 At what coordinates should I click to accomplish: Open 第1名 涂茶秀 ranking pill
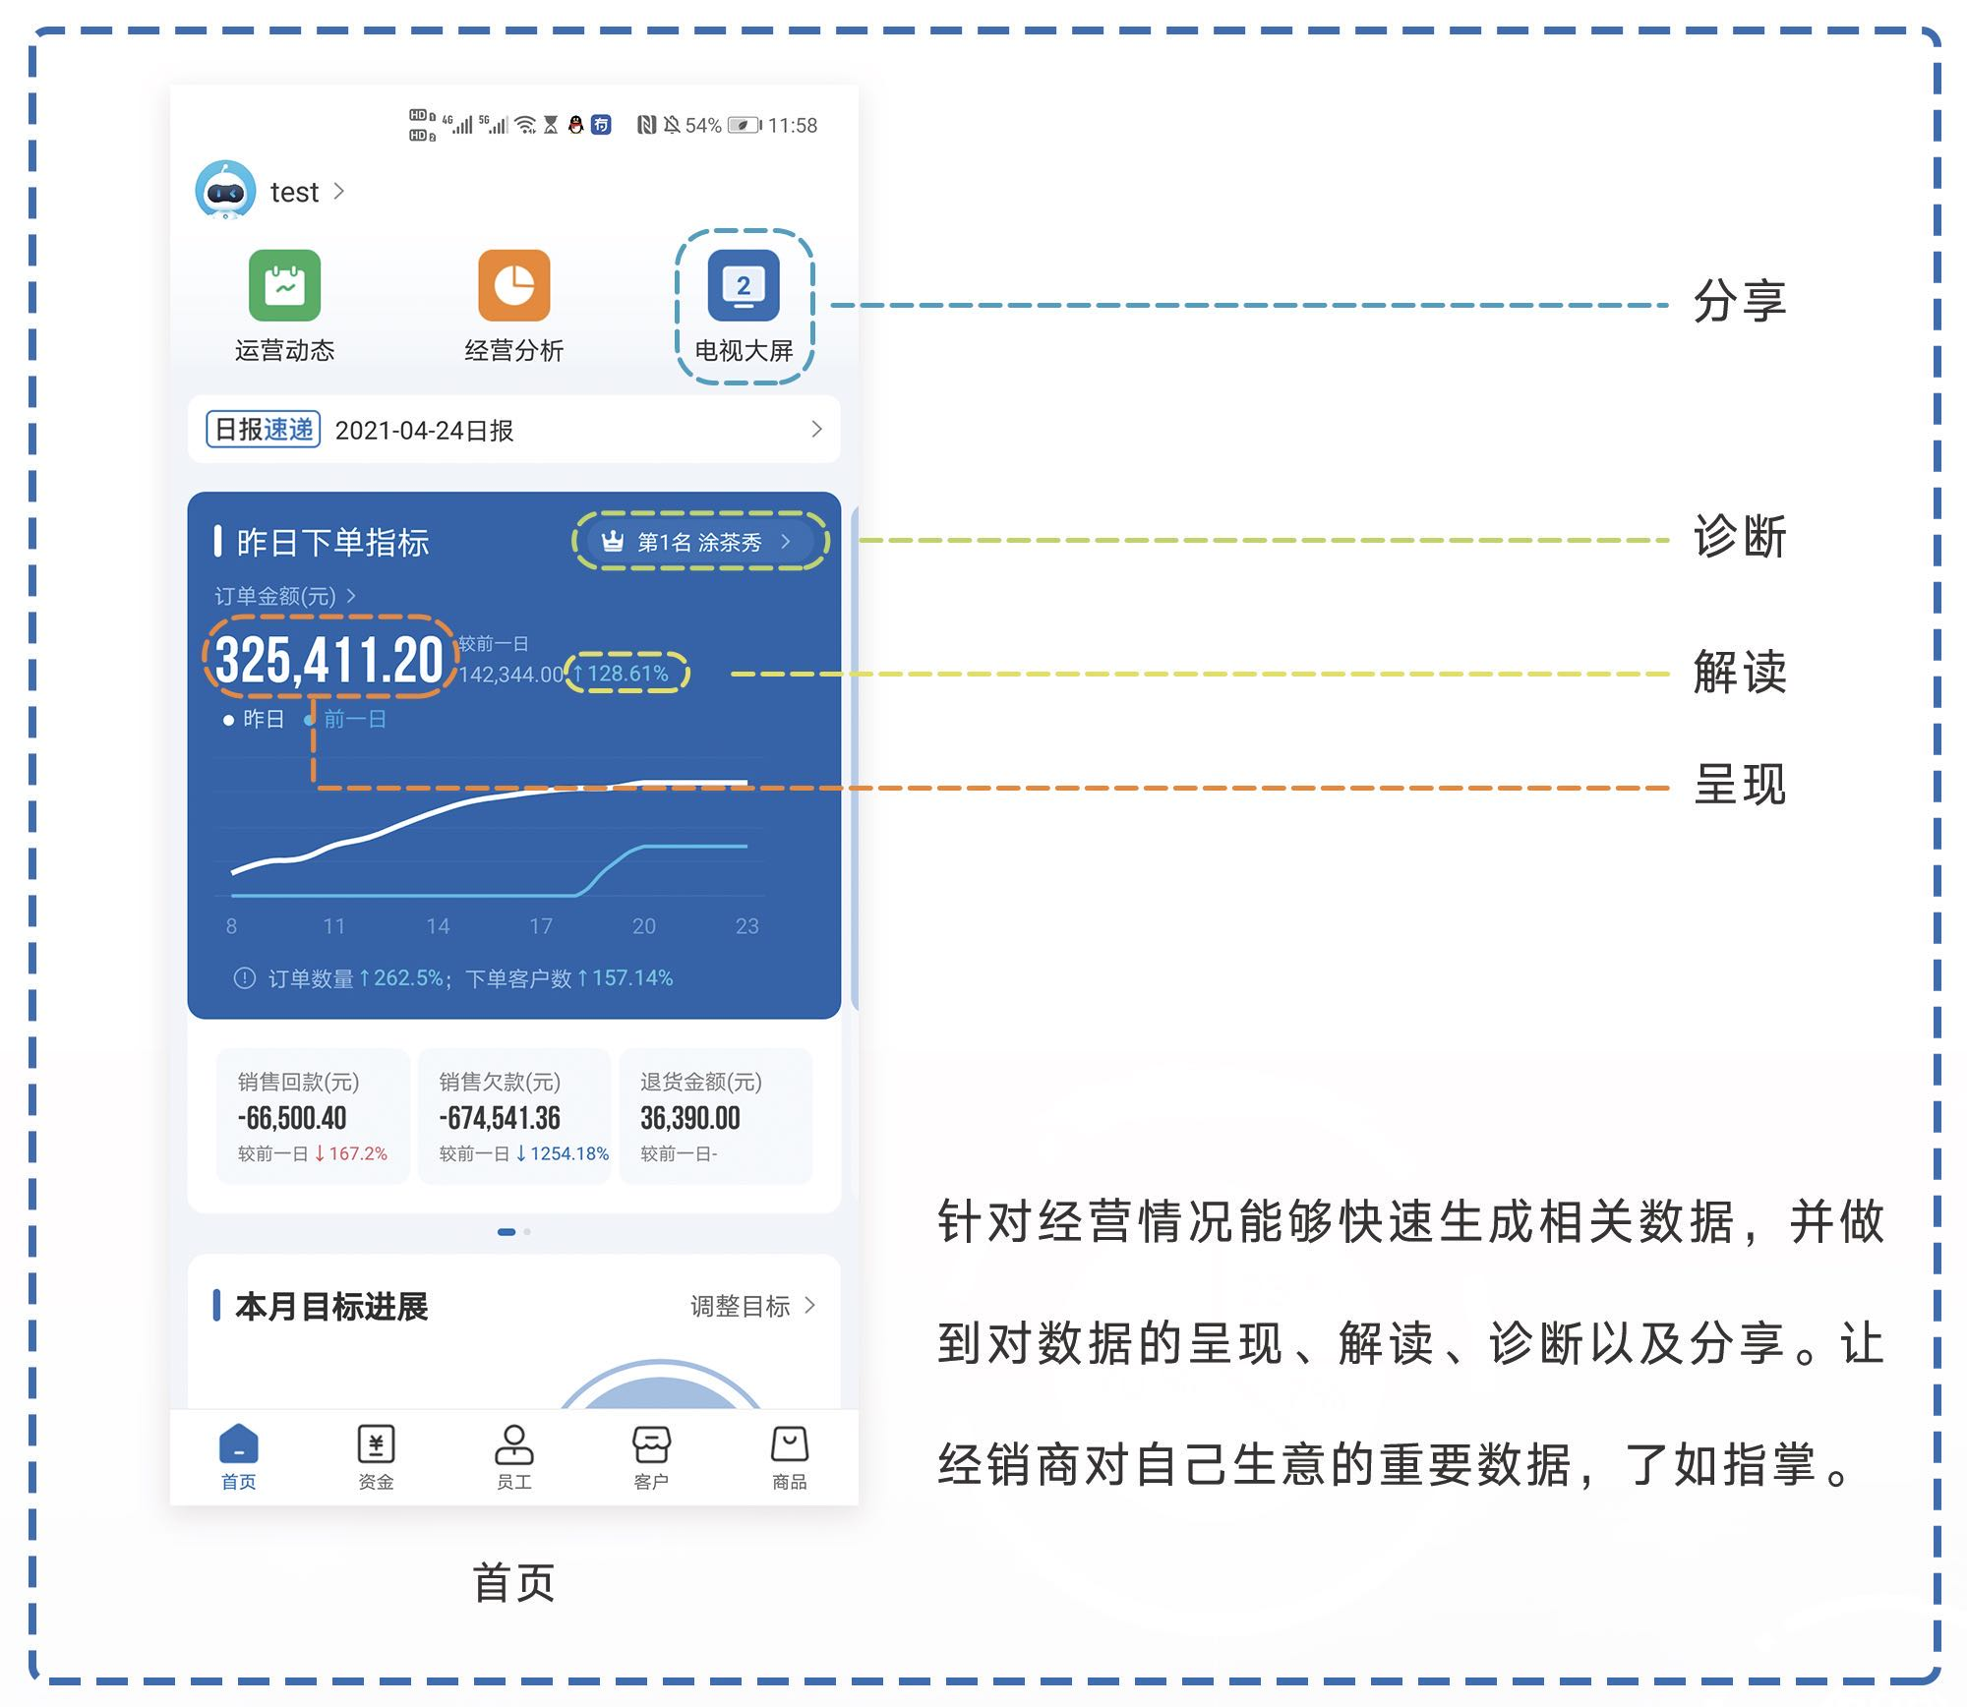(x=700, y=542)
